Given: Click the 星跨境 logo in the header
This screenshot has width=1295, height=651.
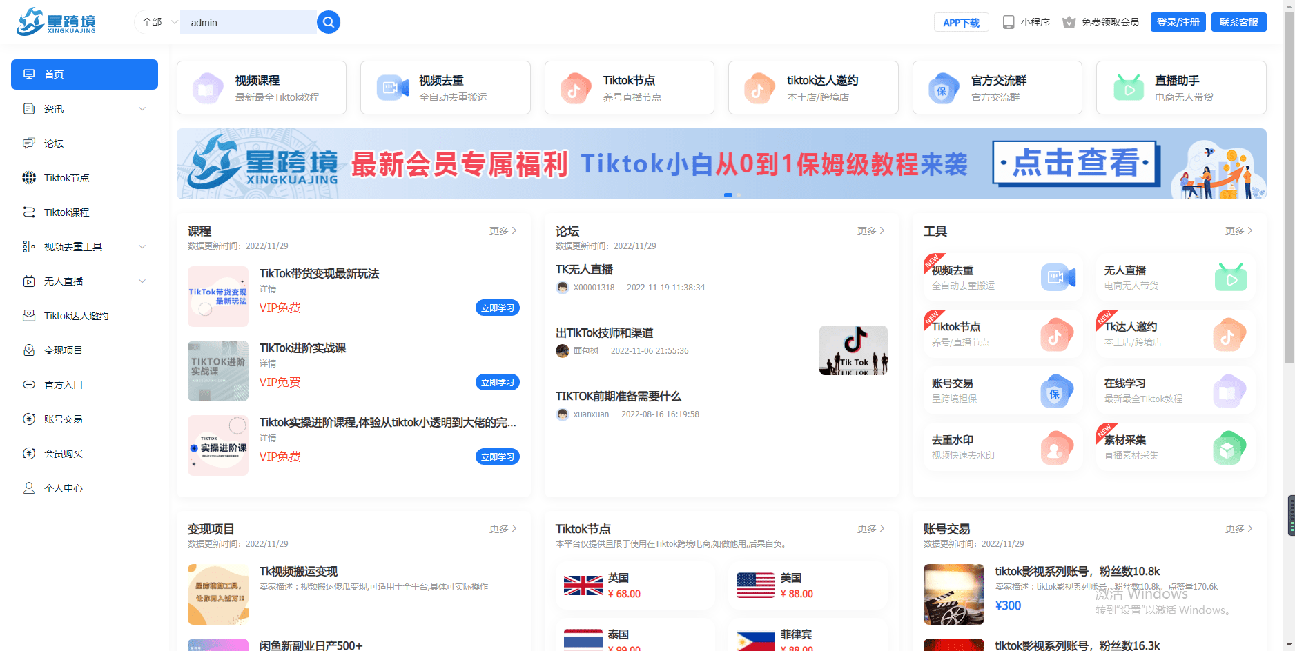Looking at the screenshot, I should (x=57, y=22).
